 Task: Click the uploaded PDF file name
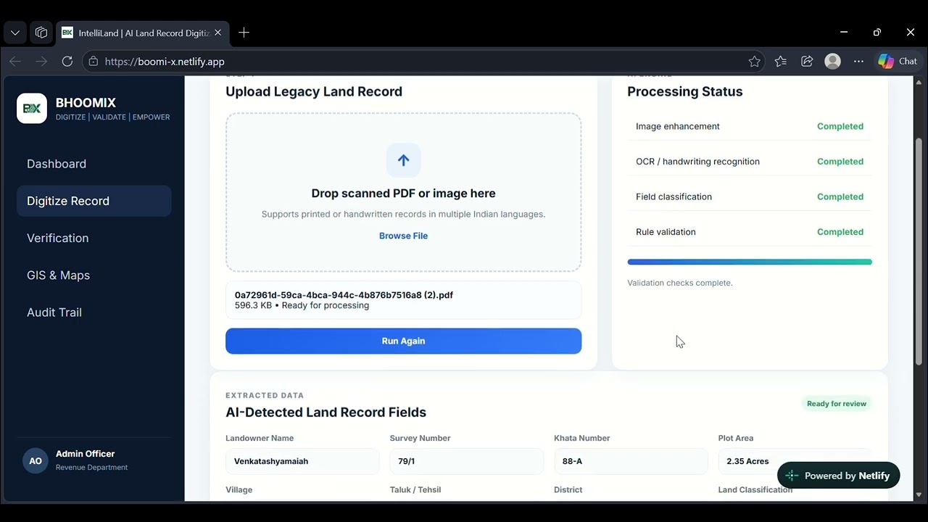pyautogui.click(x=344, y=295)
